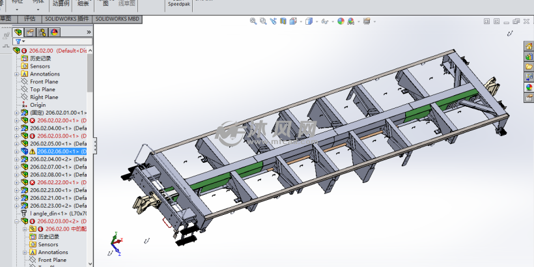
Task: Click the tree scrollbar down arrow
Action: pos(90,263)
